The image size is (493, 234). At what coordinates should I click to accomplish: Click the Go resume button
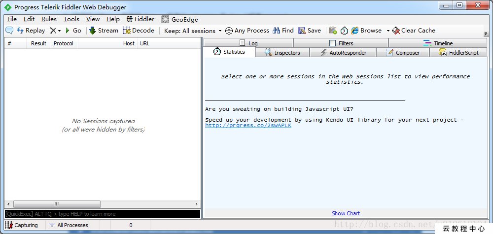[x=73, y=31]
